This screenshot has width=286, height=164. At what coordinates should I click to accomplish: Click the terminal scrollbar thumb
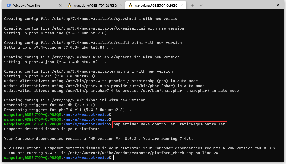283,154
